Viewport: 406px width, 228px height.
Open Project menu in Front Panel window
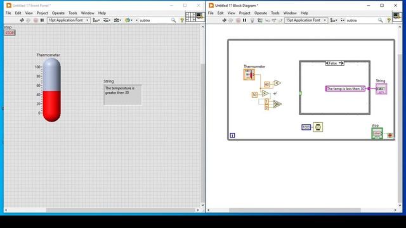pos(42,13)
